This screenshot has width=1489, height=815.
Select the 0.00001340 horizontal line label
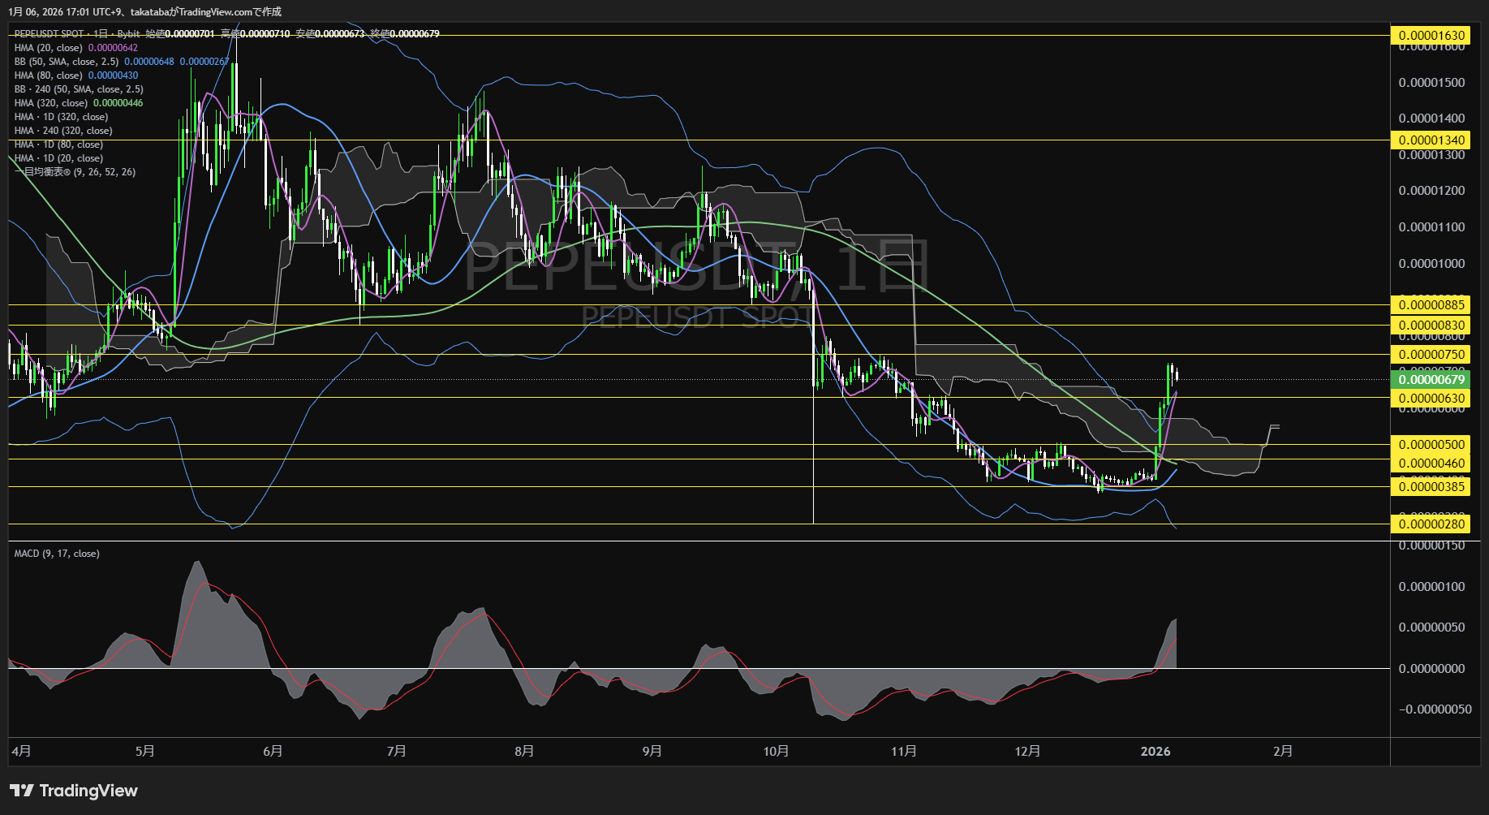(1431, 140)
